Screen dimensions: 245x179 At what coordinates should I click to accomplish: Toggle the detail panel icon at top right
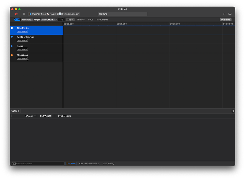[x=230, y=14]
